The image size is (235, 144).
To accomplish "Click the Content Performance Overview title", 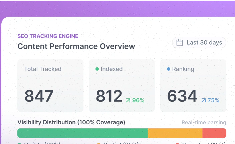I will 76,46.
